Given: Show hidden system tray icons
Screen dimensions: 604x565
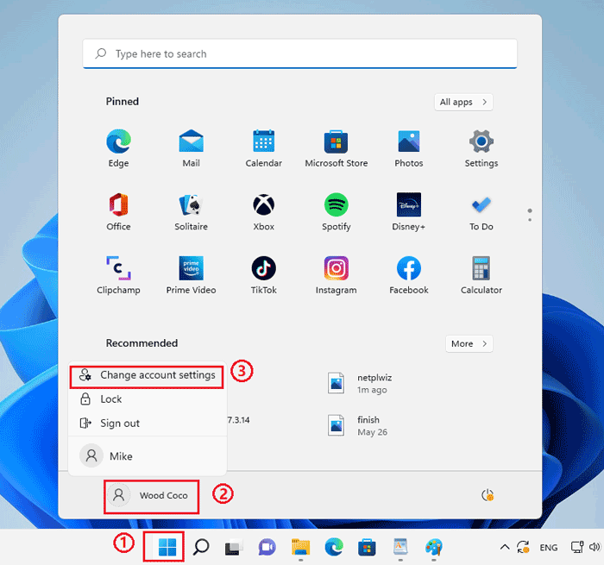Looking at the screenshot, I should click(505, 547).
